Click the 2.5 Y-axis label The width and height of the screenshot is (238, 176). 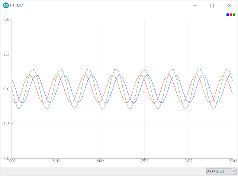click(6, 54)
